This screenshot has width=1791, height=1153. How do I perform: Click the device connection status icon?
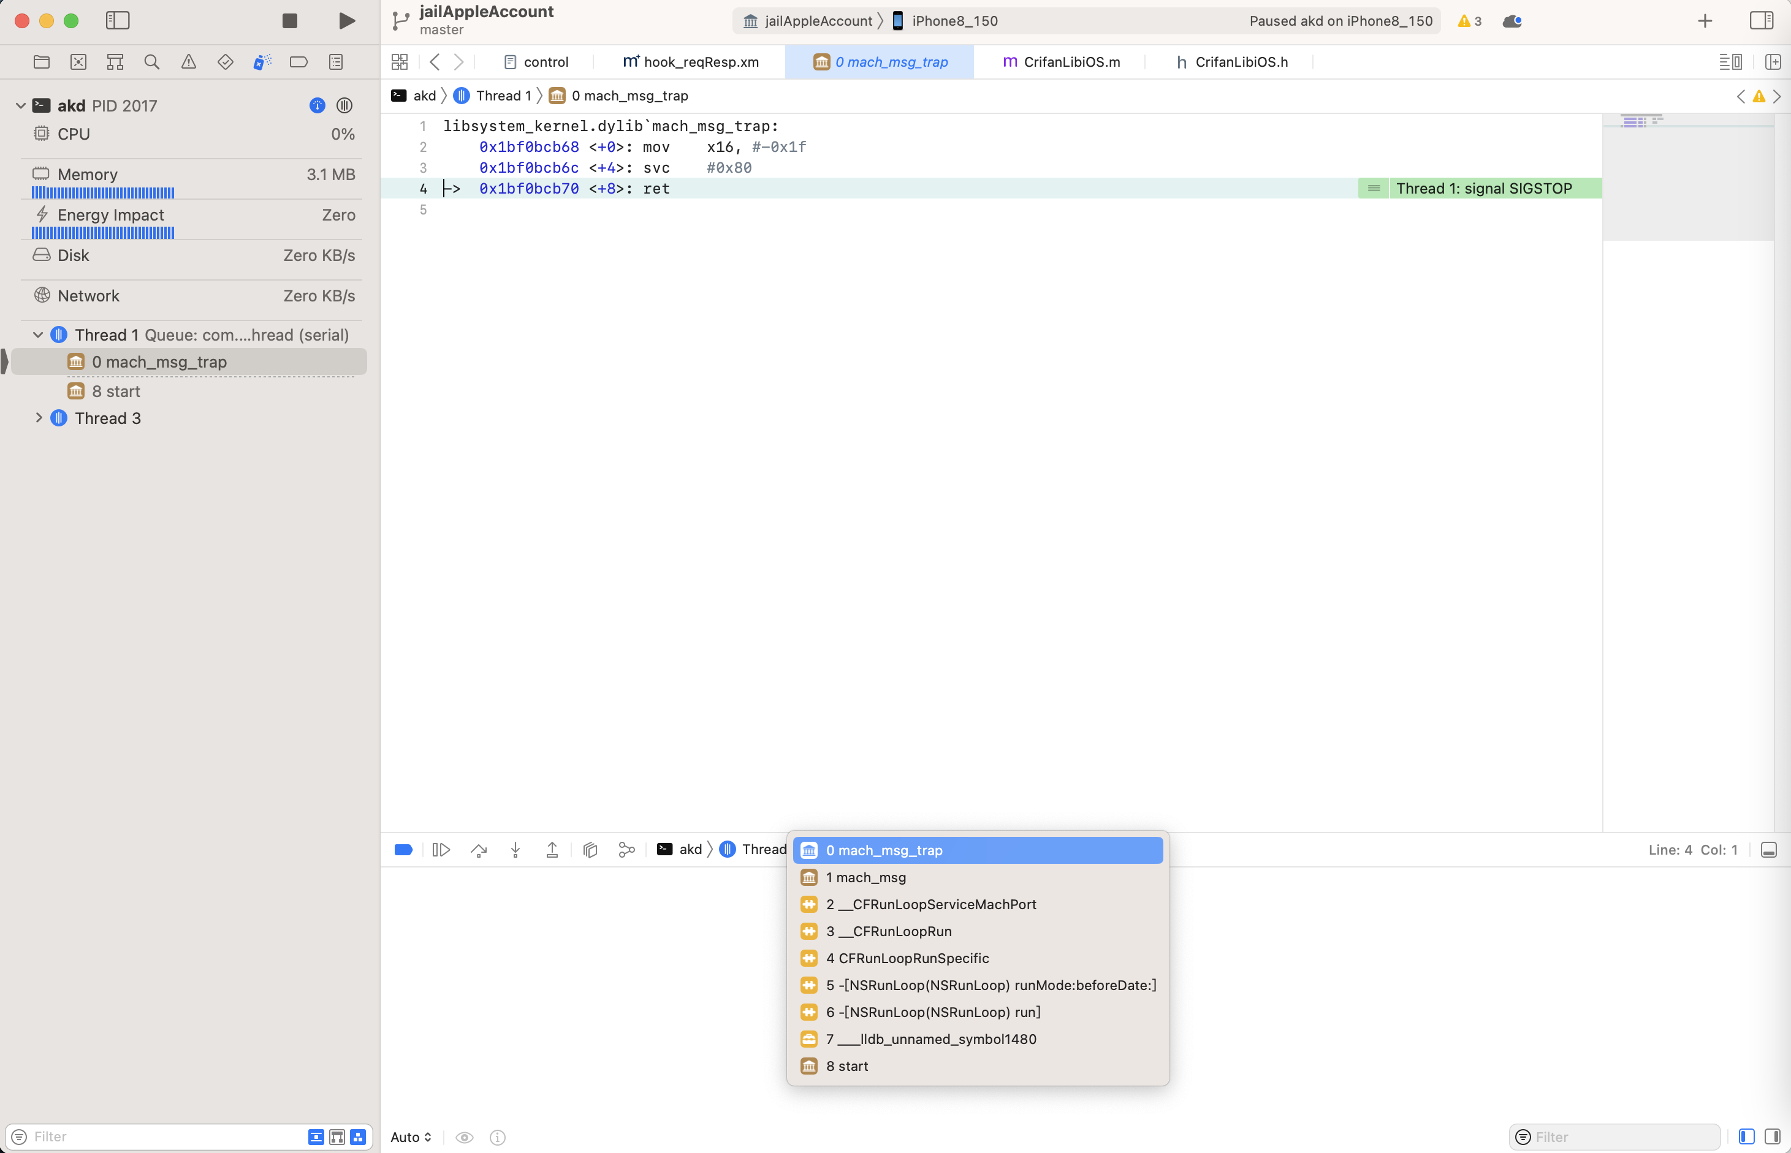pyautogui.click(x=1512, y=21)
